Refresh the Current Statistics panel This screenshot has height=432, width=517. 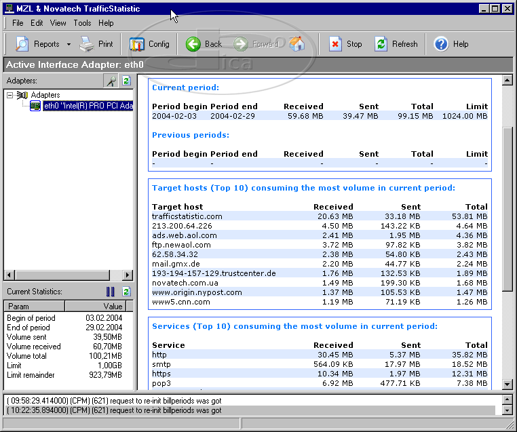126,292
